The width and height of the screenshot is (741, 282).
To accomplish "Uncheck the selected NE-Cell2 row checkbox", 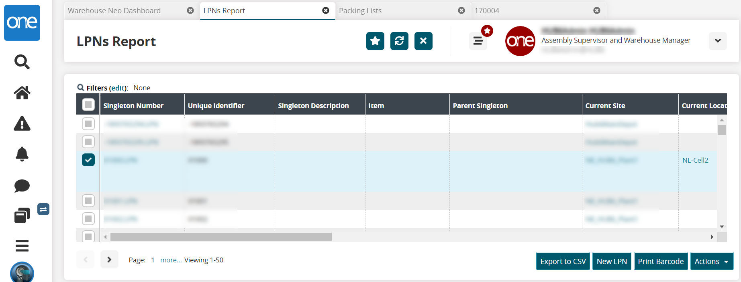I will tap(88, 160).
